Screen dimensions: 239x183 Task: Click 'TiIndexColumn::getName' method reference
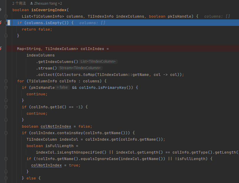(x=123, y=75)
